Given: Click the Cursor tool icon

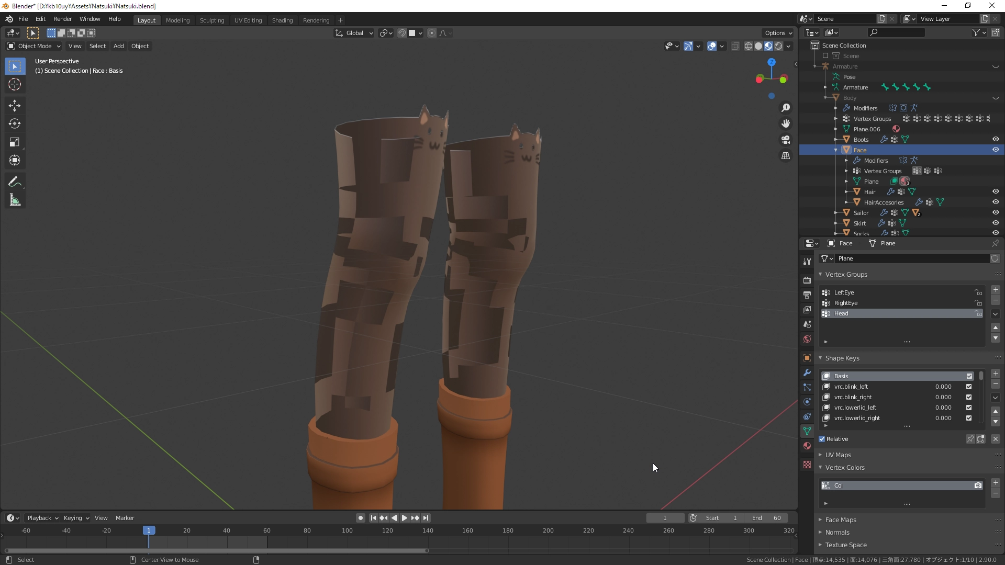Looking at the screenshot, I should click(x=15, y=85).
